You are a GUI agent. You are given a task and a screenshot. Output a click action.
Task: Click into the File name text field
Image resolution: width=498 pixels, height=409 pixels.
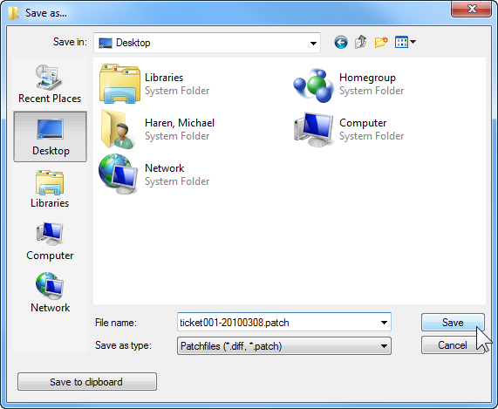click(278, 323)
